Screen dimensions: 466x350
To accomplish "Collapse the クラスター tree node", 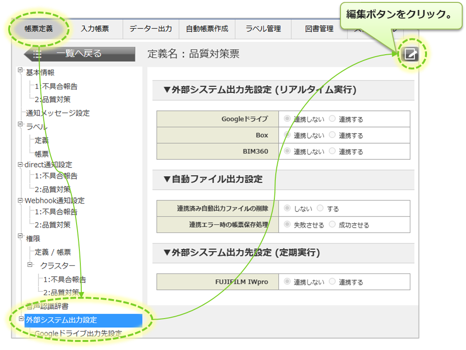I will pos(29,264).
